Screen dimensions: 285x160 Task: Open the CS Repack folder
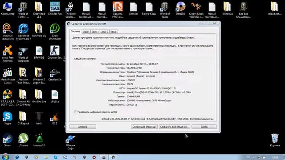23,118
